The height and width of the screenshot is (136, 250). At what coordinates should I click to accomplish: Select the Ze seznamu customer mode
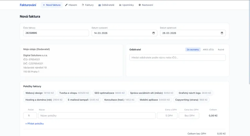(x=193, y=50)
